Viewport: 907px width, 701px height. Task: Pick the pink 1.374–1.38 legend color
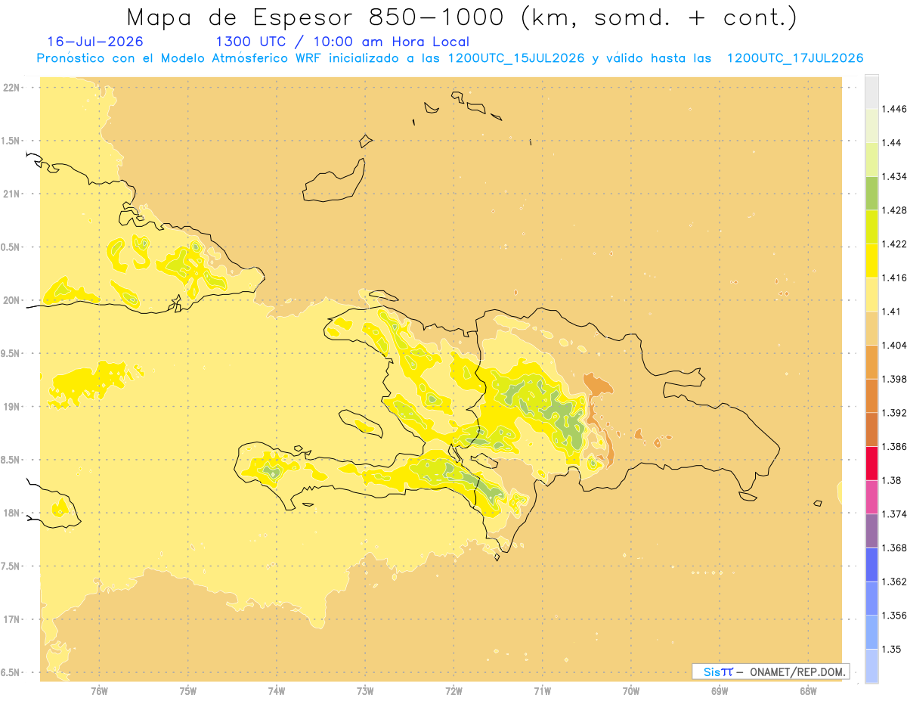871,497
